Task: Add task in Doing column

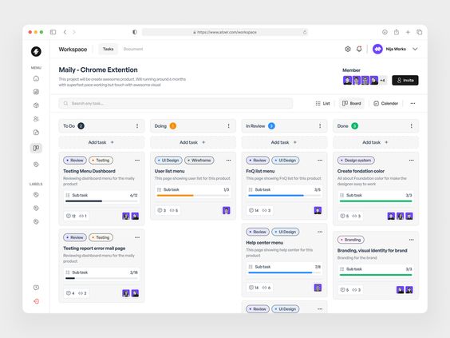Action: pyautogui.click(x=193, y=142)
